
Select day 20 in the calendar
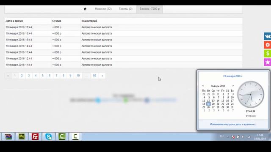(213, 104)
